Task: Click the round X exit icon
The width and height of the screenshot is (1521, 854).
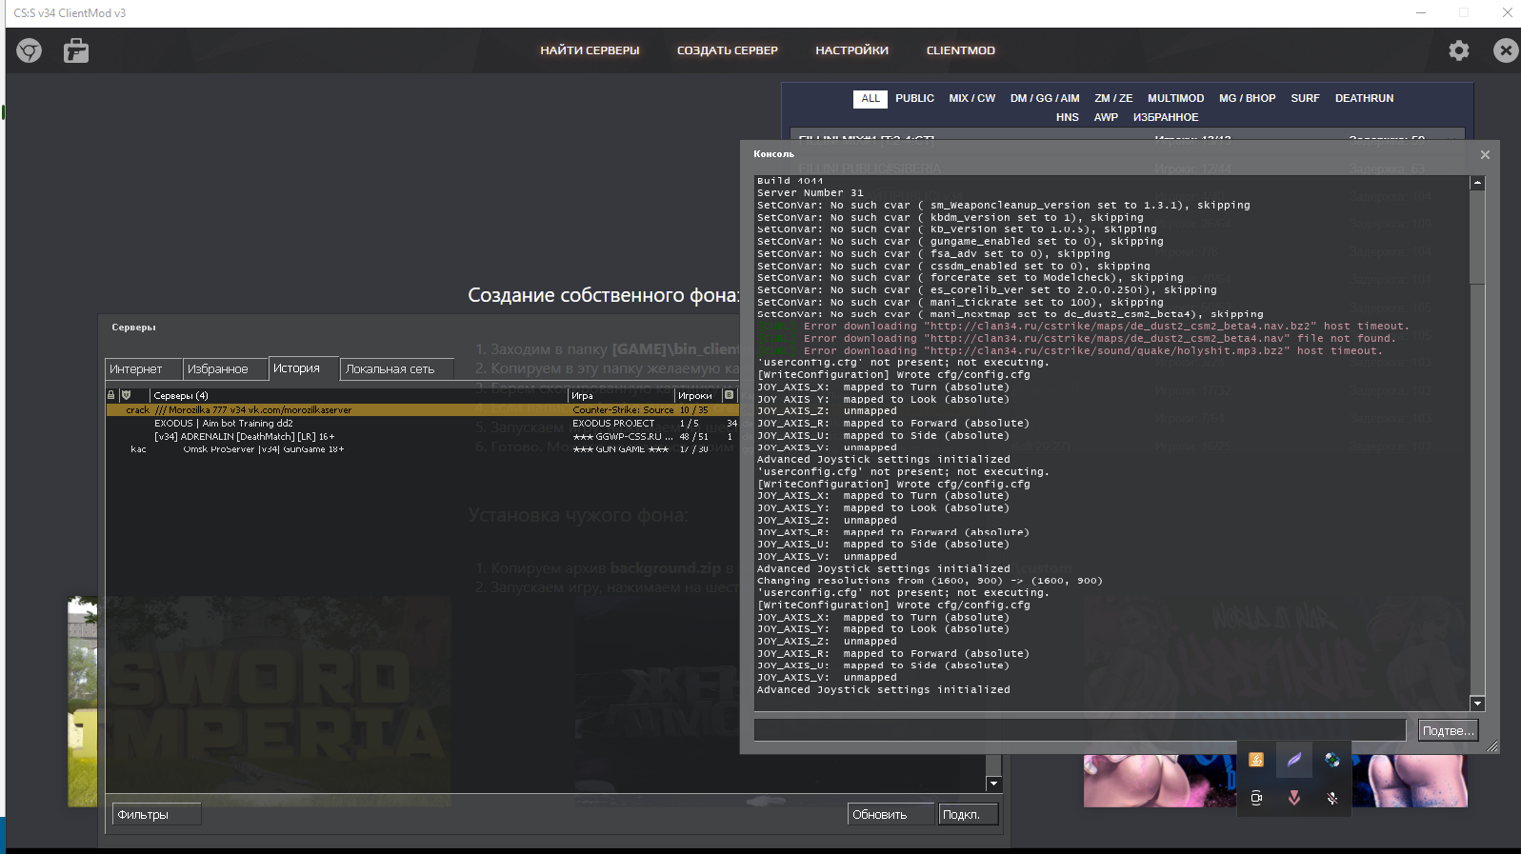Action: (x=1505, y=50)
